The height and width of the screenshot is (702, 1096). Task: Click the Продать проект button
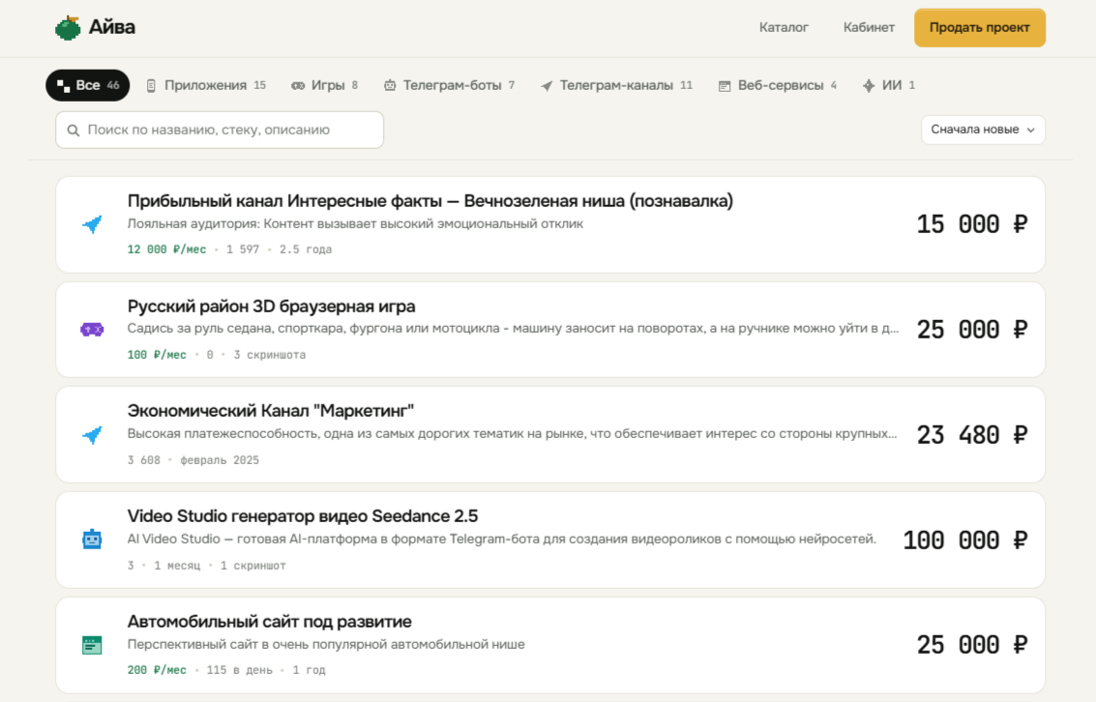979,28
